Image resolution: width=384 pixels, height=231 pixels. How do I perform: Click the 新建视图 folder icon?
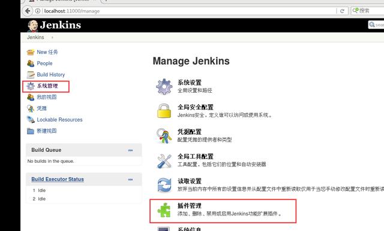(x=31, y=131)
